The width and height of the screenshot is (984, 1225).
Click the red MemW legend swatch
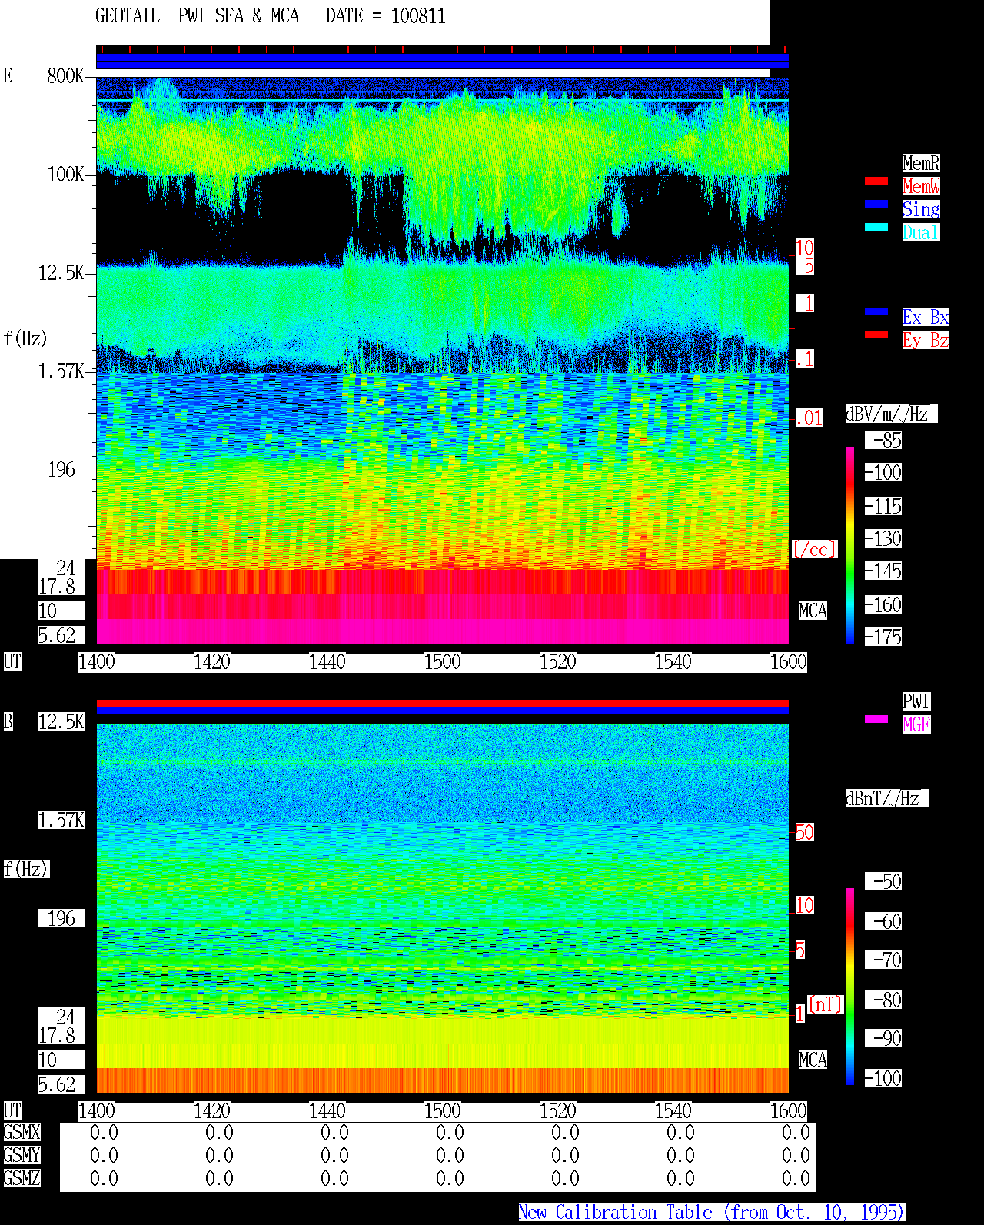point(876,181)
